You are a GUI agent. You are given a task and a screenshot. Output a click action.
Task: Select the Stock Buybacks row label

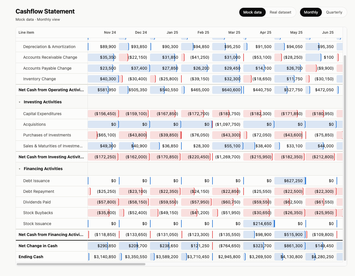pos(38,213)
